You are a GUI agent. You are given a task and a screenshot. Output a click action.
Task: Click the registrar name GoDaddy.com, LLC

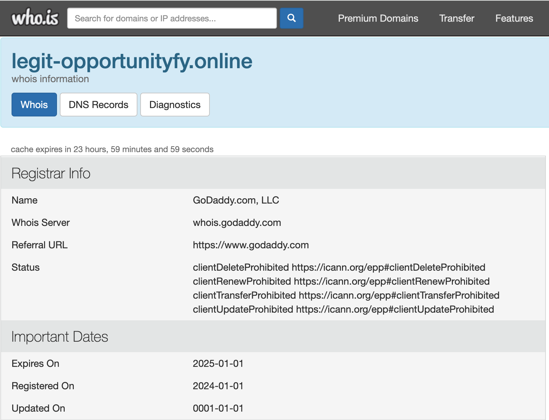click(236, 200)
